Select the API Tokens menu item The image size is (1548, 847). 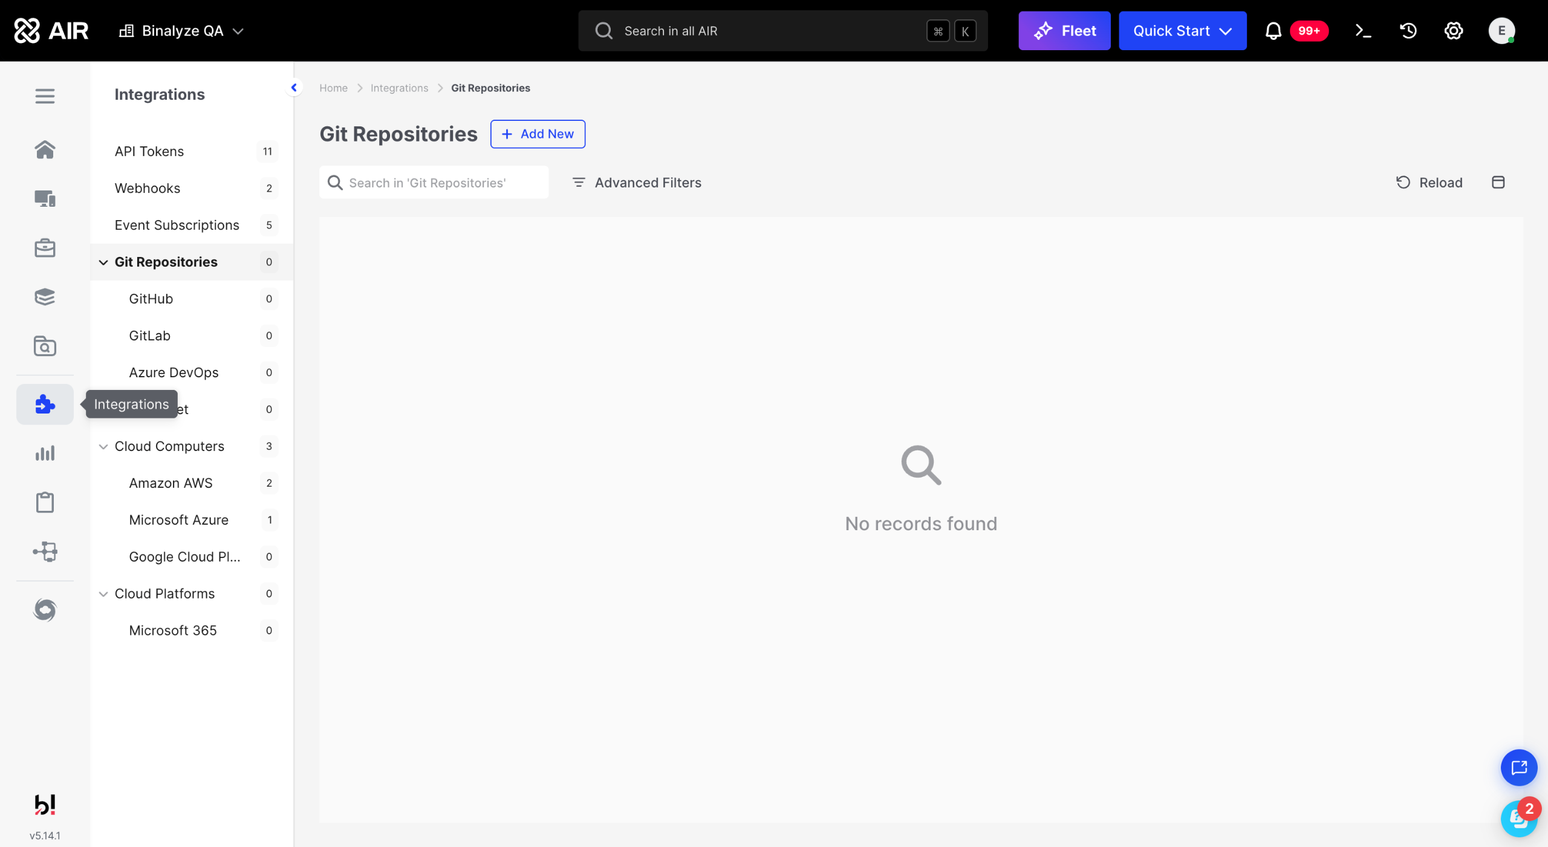click(x=149, y=151)
